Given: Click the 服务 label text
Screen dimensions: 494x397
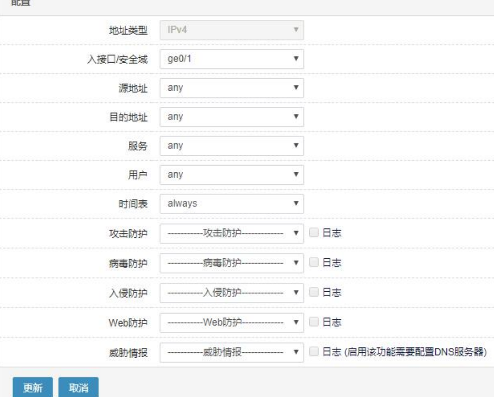Looking at the screenshot, I should click(138, 146).
